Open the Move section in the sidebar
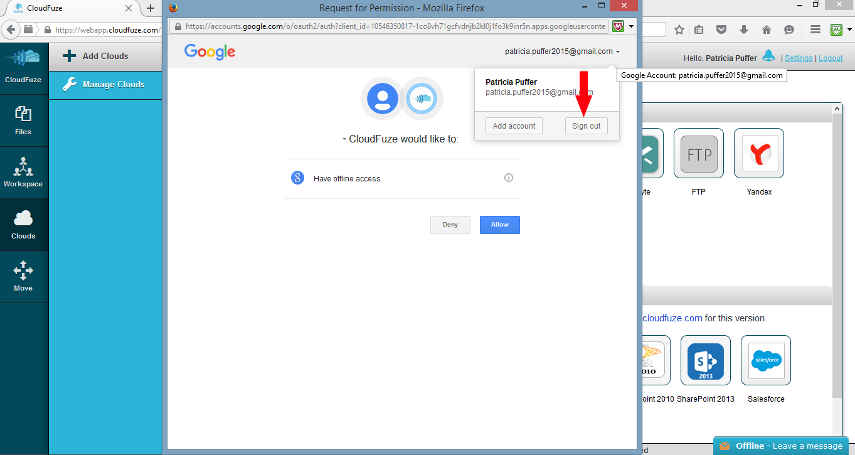855x455 pixels. pyautogui.click(x=23, y=277)
